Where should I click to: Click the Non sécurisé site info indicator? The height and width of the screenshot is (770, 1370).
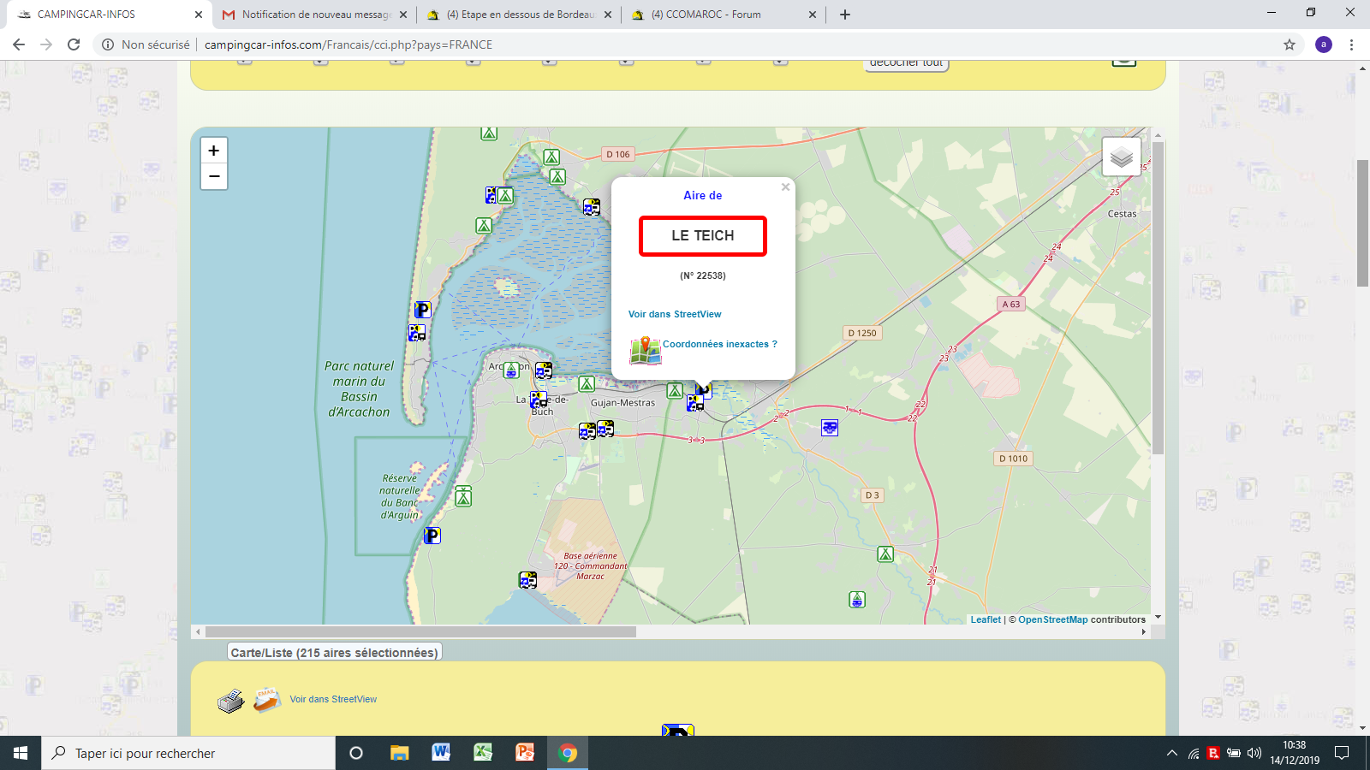click(146, 44)
